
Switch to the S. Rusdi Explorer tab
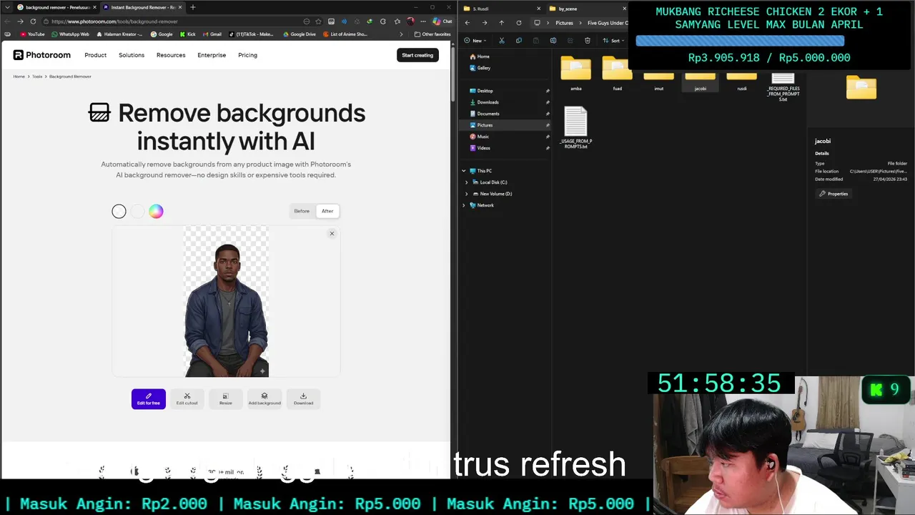500,9
